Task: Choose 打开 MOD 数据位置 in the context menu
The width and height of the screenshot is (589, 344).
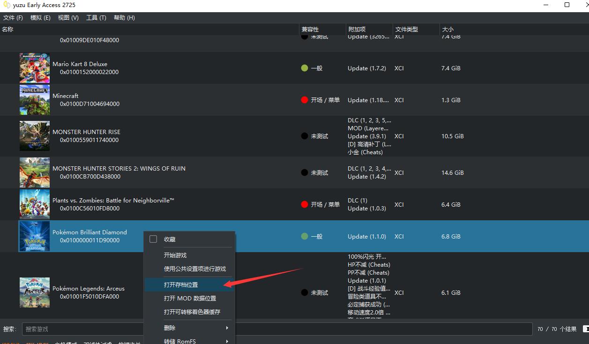Action: tap(189, 299)
